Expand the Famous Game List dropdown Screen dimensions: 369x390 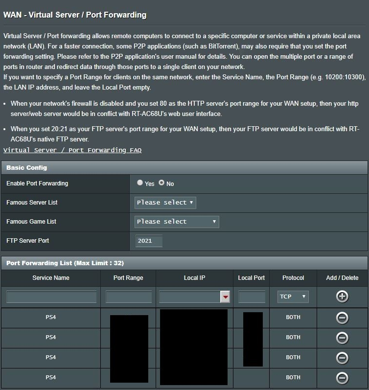pyautogui.click(x=176, y=222)
